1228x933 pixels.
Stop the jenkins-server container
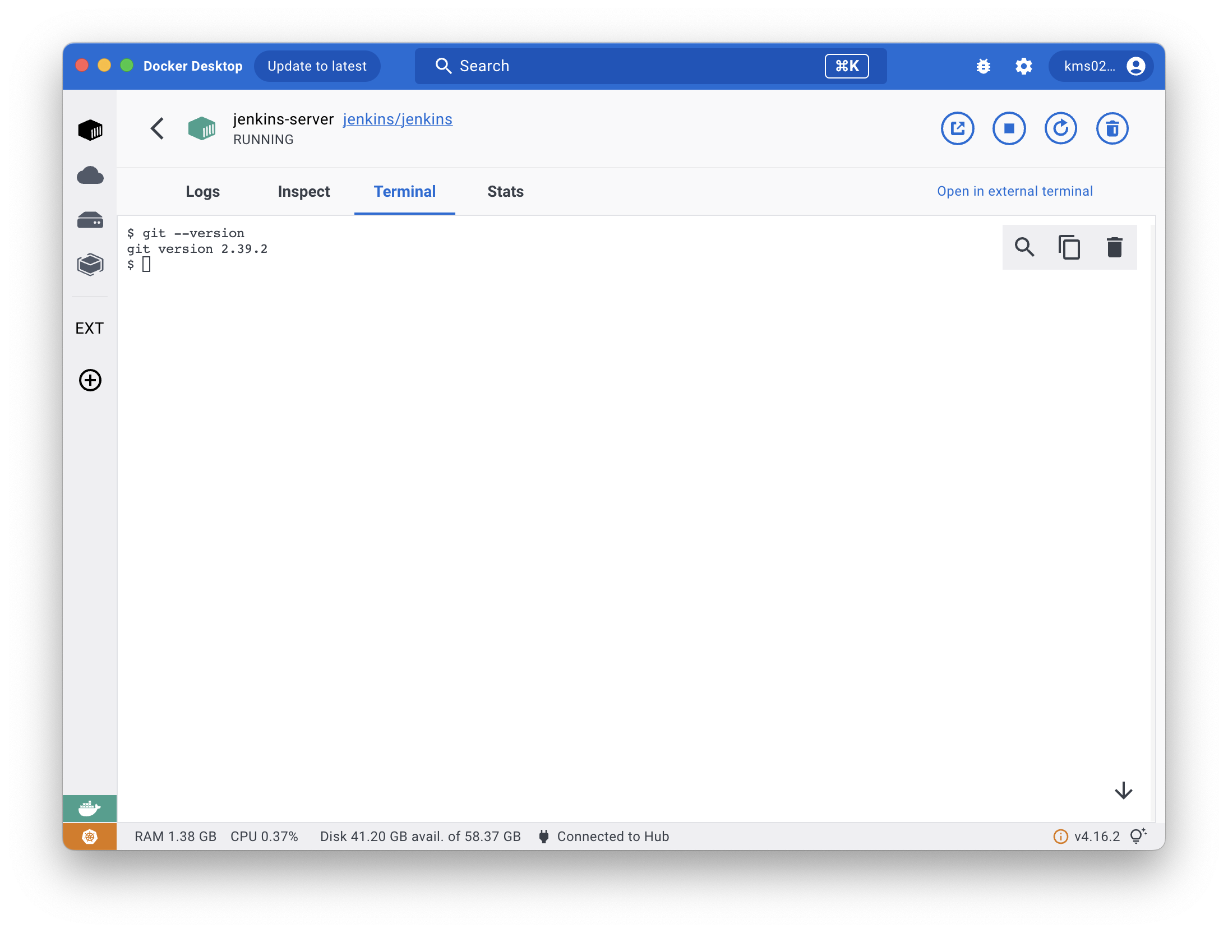tap(1009, 129)
